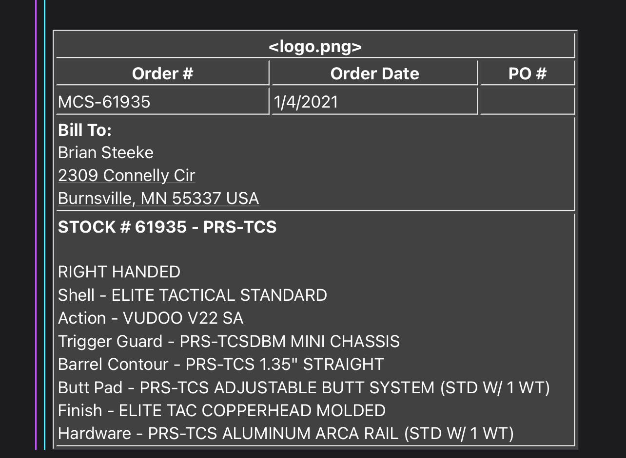Click the Shell - ELITE TACTICAL STANDARD line
The image size is (626, 458).
point(193,295)
